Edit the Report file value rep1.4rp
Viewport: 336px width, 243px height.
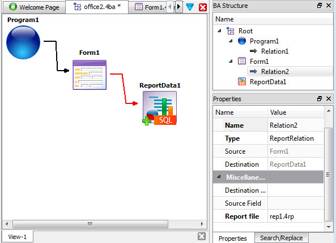tap(296, 216)
